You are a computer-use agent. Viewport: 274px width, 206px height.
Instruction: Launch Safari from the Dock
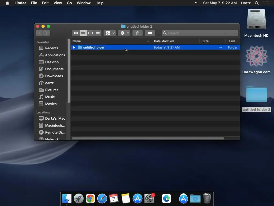point(102,198)
